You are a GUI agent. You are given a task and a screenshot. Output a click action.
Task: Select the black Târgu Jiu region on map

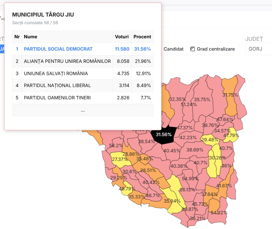[x=163, y=135]
